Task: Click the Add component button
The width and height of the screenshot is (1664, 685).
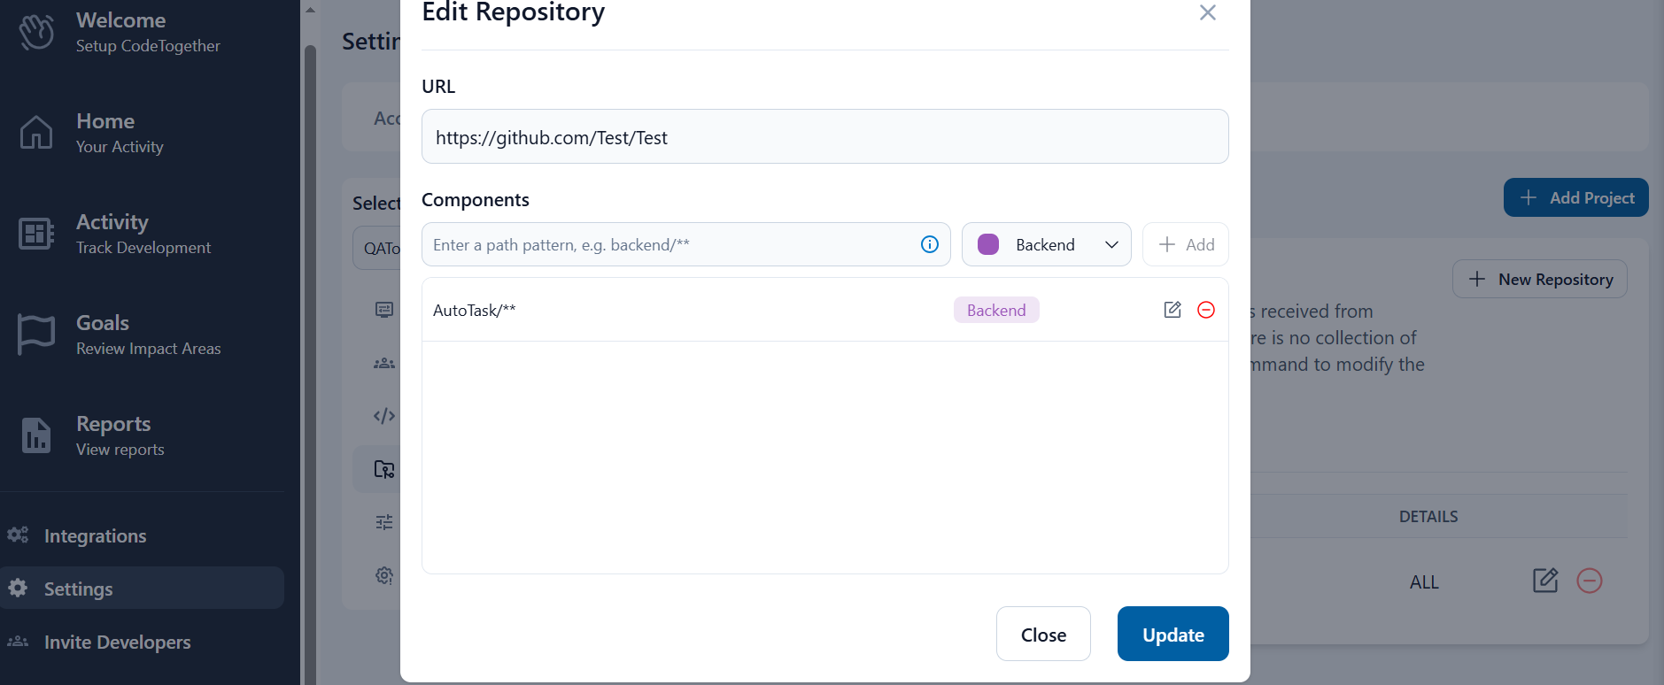Action: [x=1186, y=244]
